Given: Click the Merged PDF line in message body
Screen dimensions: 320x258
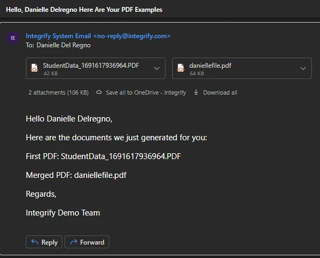Looking at the screenshot, I should 76,175.
